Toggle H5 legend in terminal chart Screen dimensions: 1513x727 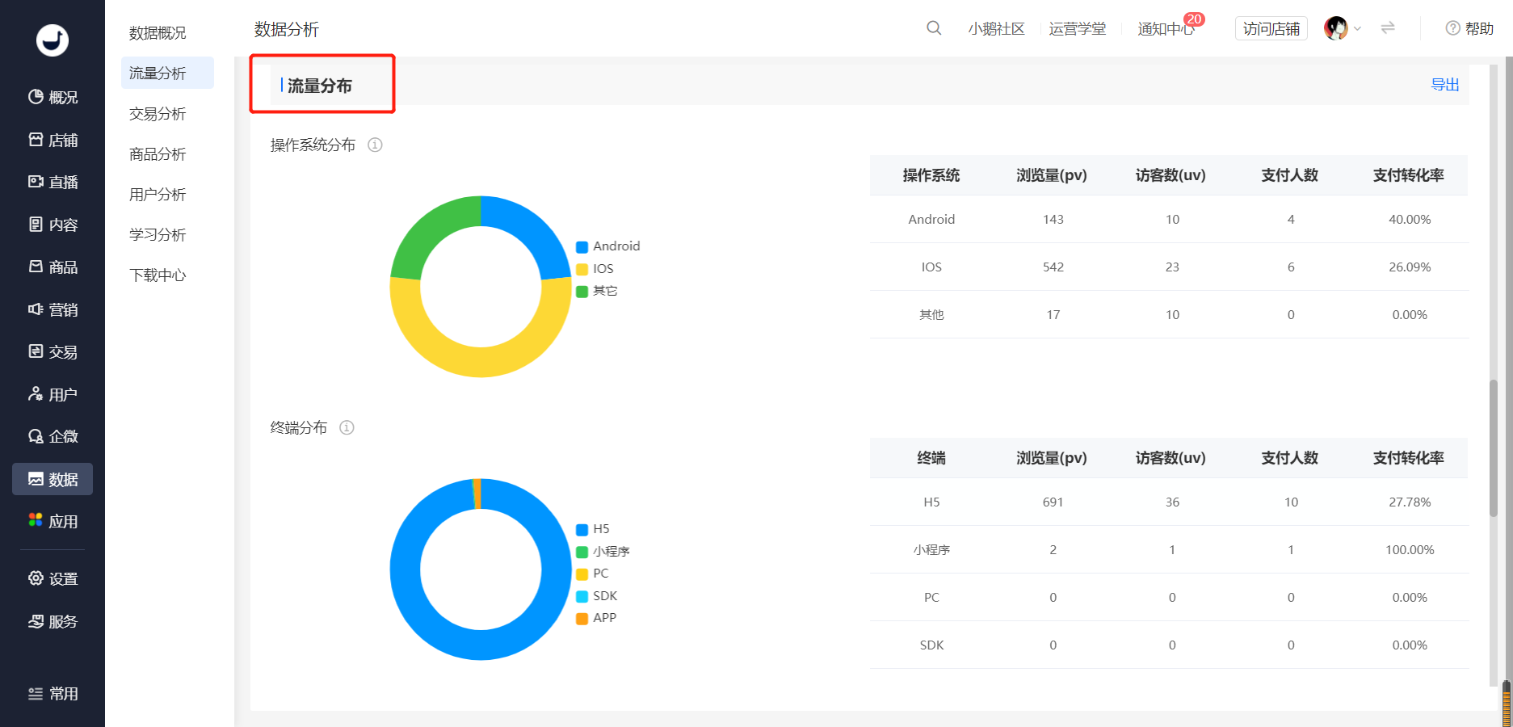(x=592, y=529)
